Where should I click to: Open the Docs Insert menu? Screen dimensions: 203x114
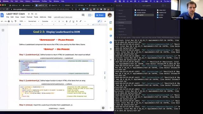pos(23,17)
